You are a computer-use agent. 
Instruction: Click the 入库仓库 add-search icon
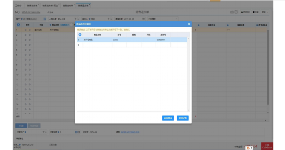coord(76,19)
